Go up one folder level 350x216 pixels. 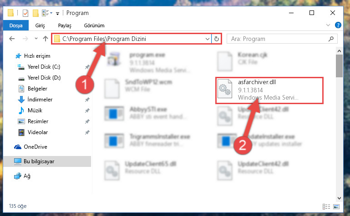tap(46, 39)
